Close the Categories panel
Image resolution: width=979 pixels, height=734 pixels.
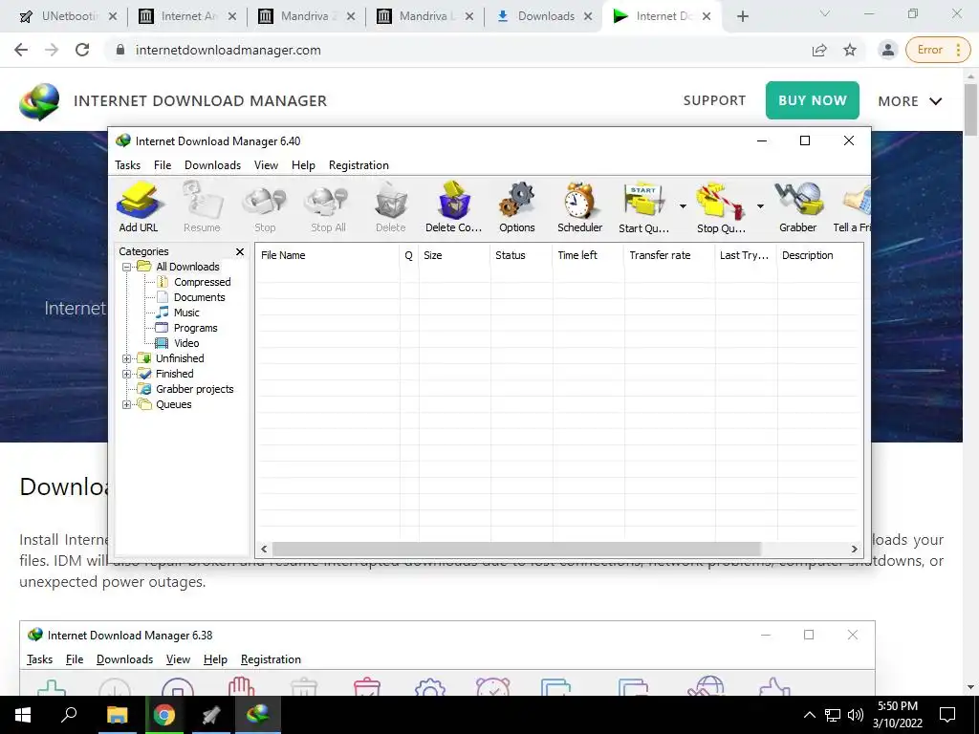coord(240,251)
